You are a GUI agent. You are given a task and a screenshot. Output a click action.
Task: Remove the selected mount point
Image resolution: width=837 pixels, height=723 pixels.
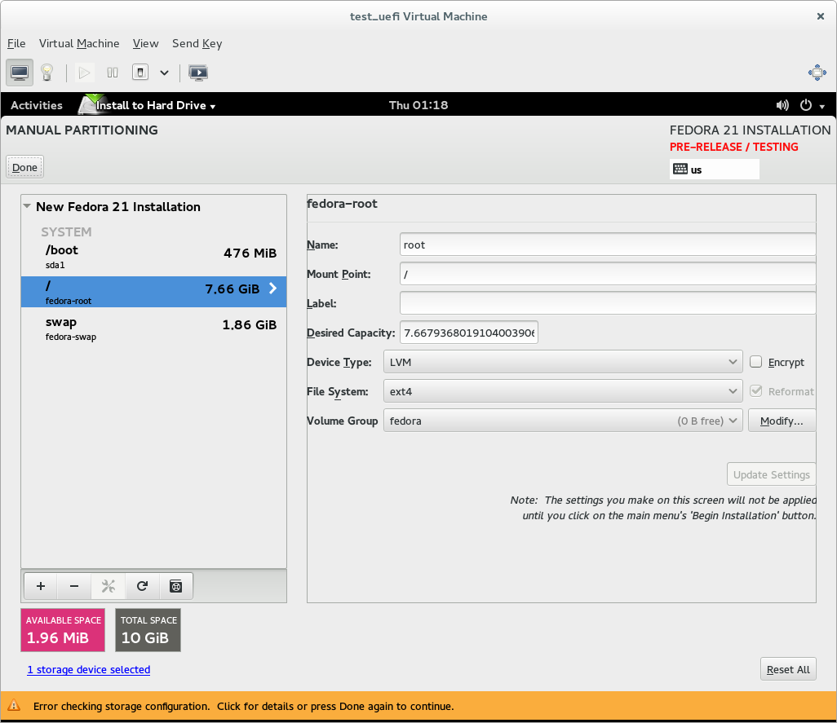(74, 587)
